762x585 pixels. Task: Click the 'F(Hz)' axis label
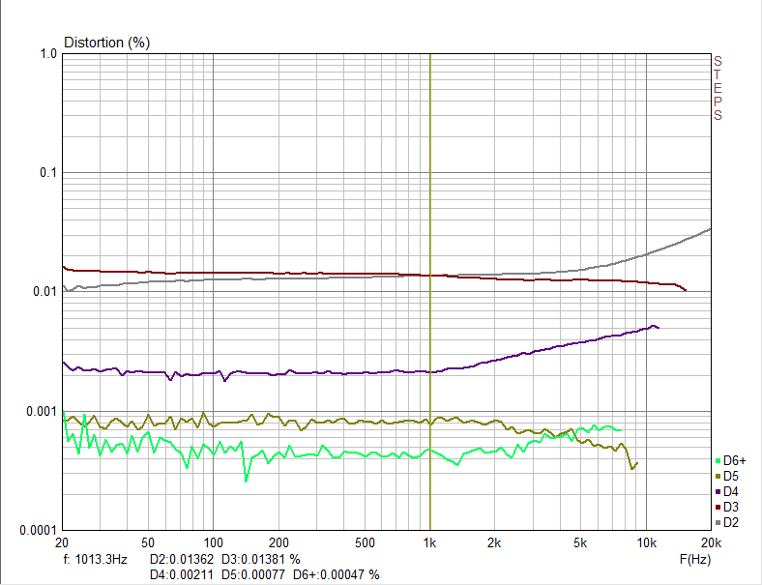click(695, 560)
